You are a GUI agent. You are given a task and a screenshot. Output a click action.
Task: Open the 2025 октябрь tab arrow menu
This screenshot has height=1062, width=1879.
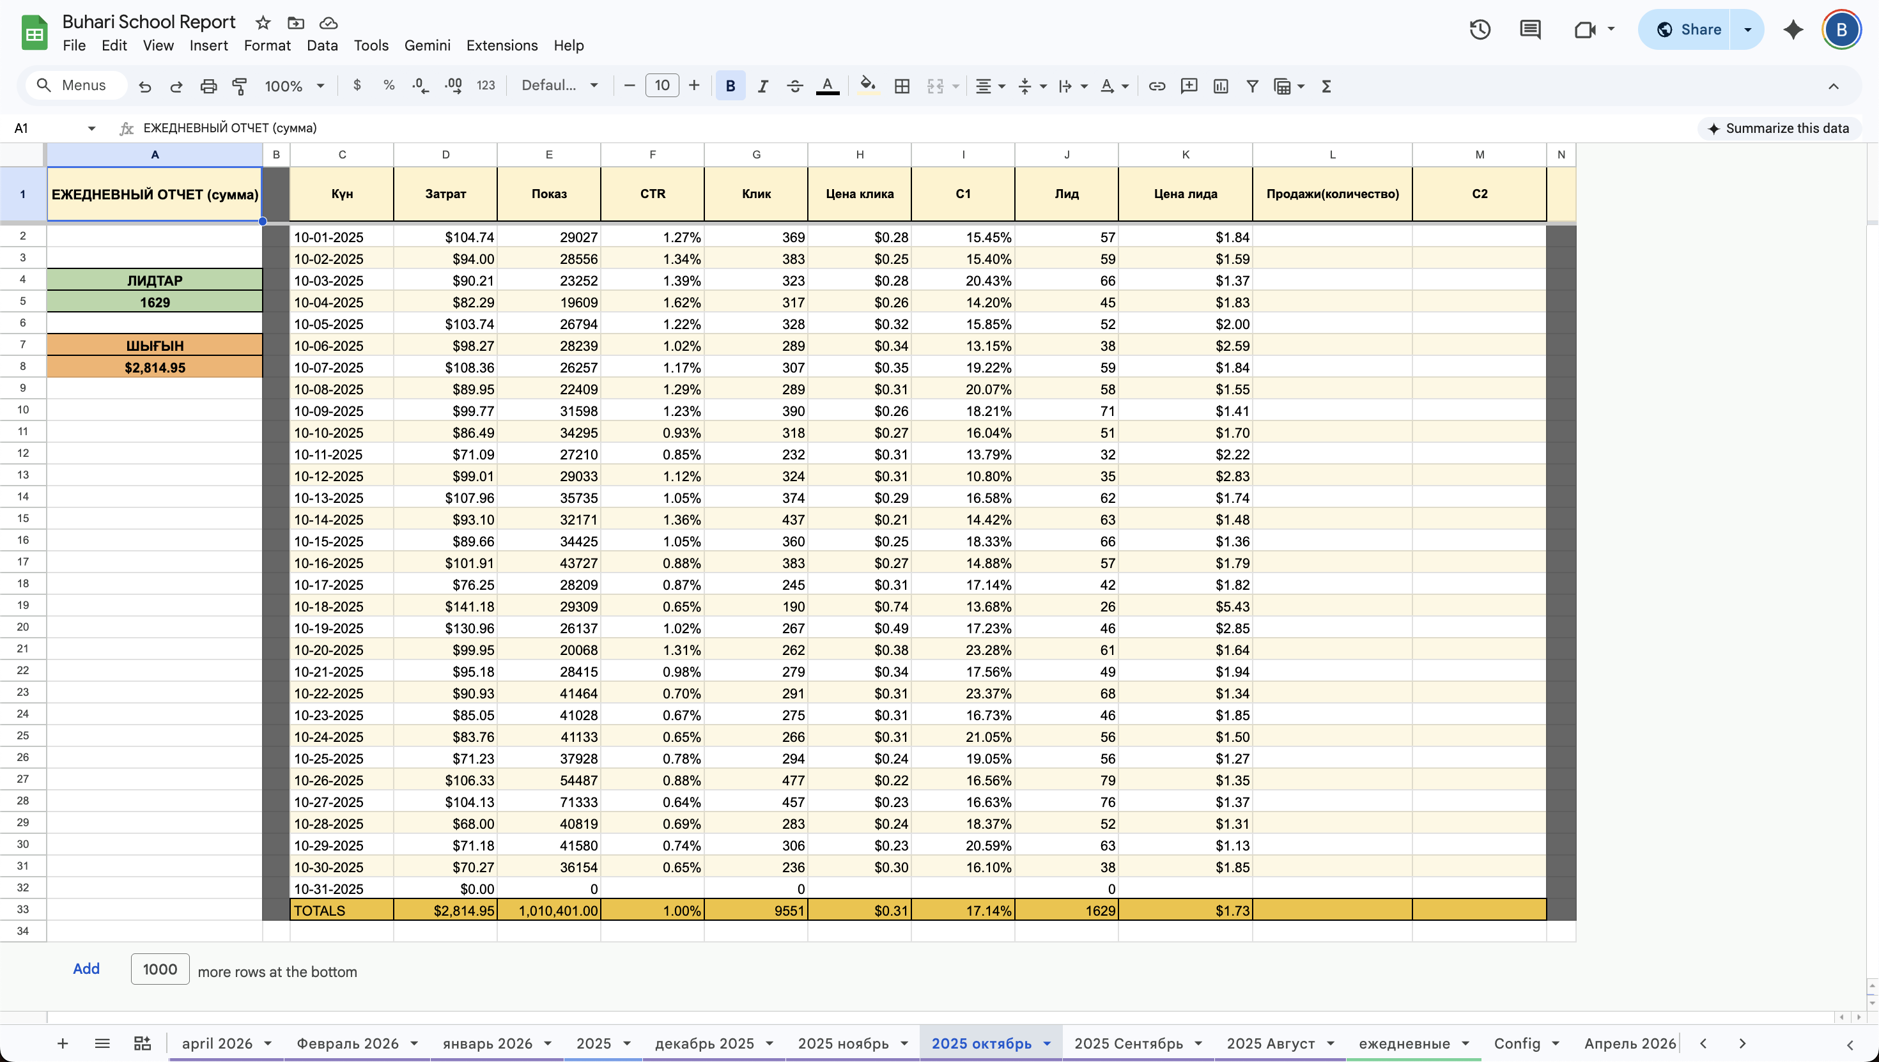1048,1043
